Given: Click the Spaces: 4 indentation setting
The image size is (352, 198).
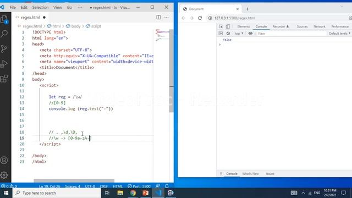Looking at the screenshot, I should click(x=73, y=186).
